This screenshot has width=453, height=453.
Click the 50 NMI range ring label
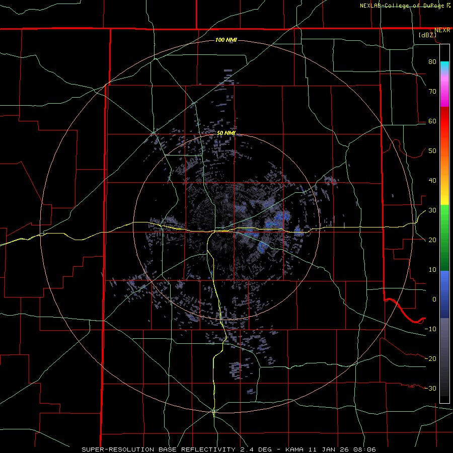click(x=226, y=133)
